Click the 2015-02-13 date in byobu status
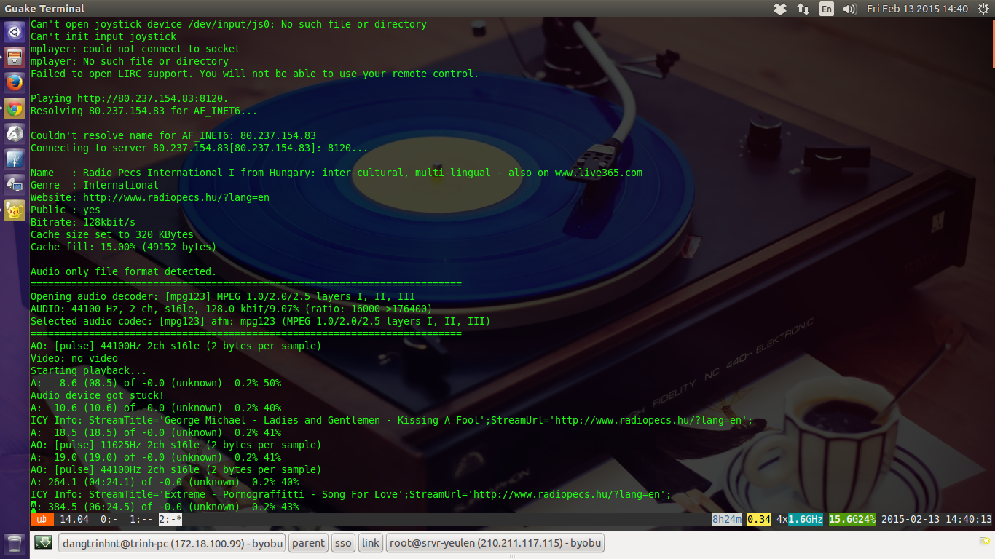995x559 pixels. pos(911,519)
